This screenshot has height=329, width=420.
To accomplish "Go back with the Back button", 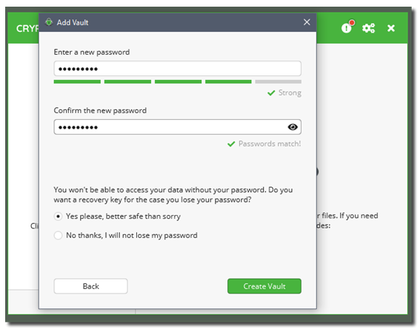I will [90, 286].
